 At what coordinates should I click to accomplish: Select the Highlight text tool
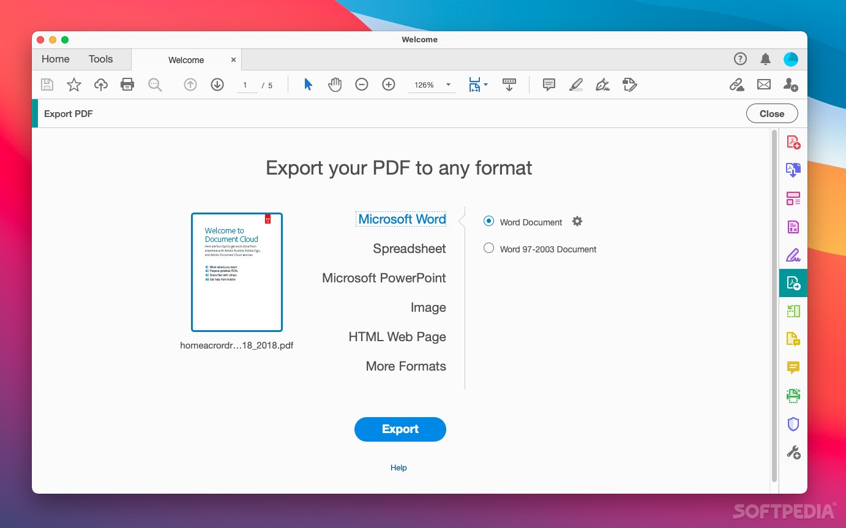(x=576, y=85)
